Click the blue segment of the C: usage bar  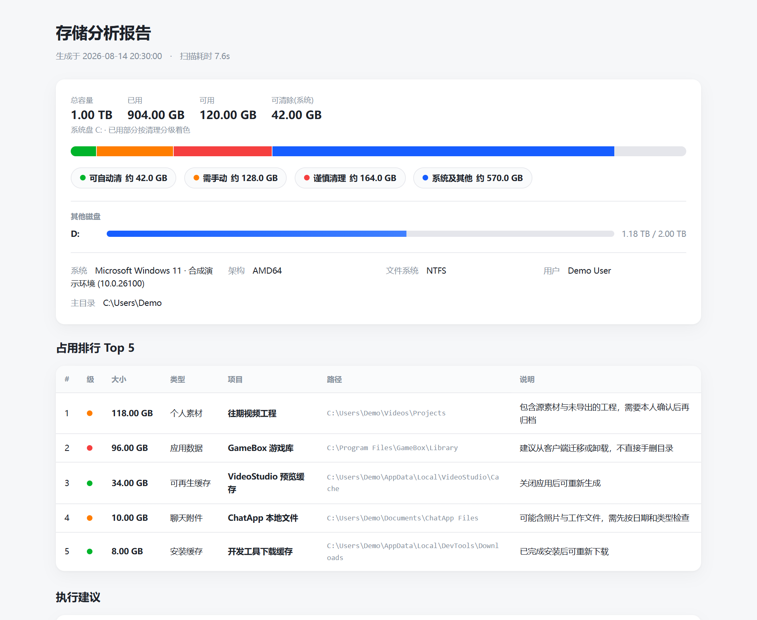pyautogui.click(x=443, y=151)
